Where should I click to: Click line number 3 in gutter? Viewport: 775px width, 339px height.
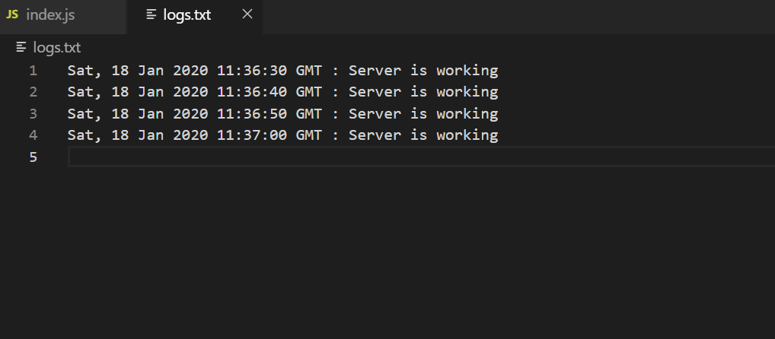tap(33, 114)
